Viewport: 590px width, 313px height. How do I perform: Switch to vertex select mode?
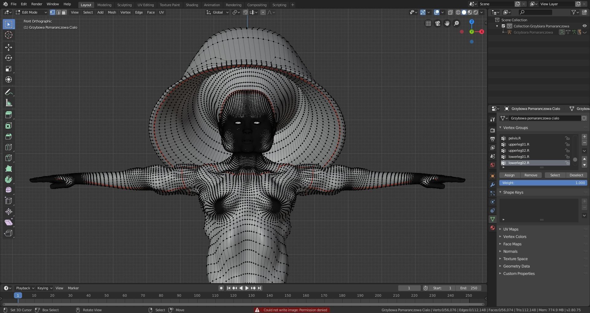coord(53,12)
